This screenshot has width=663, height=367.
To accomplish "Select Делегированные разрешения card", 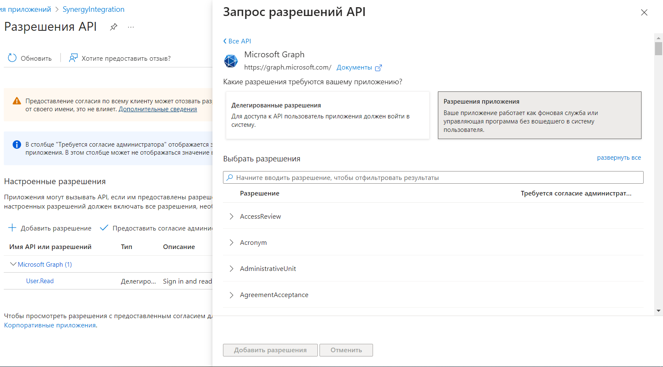I will tap(327, 115).
